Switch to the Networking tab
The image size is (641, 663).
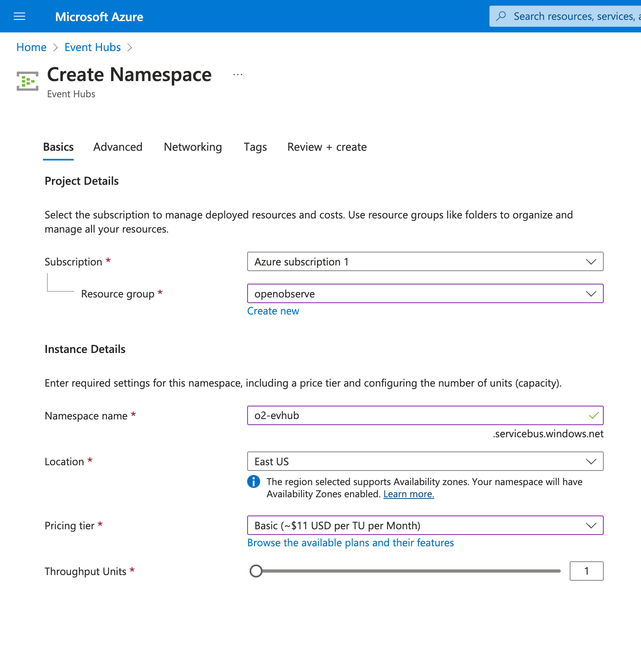click(x=193, y=147)
